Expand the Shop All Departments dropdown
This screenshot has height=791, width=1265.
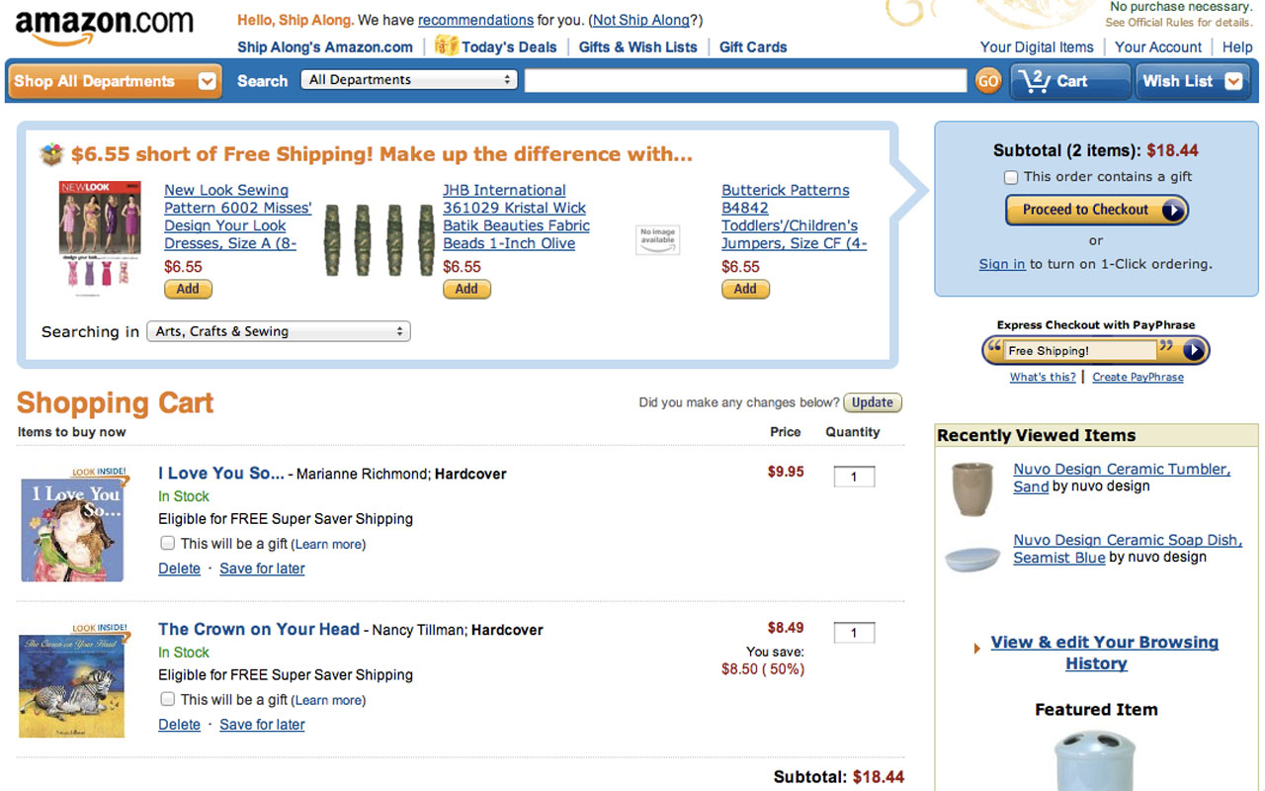[x=207, y=81]
